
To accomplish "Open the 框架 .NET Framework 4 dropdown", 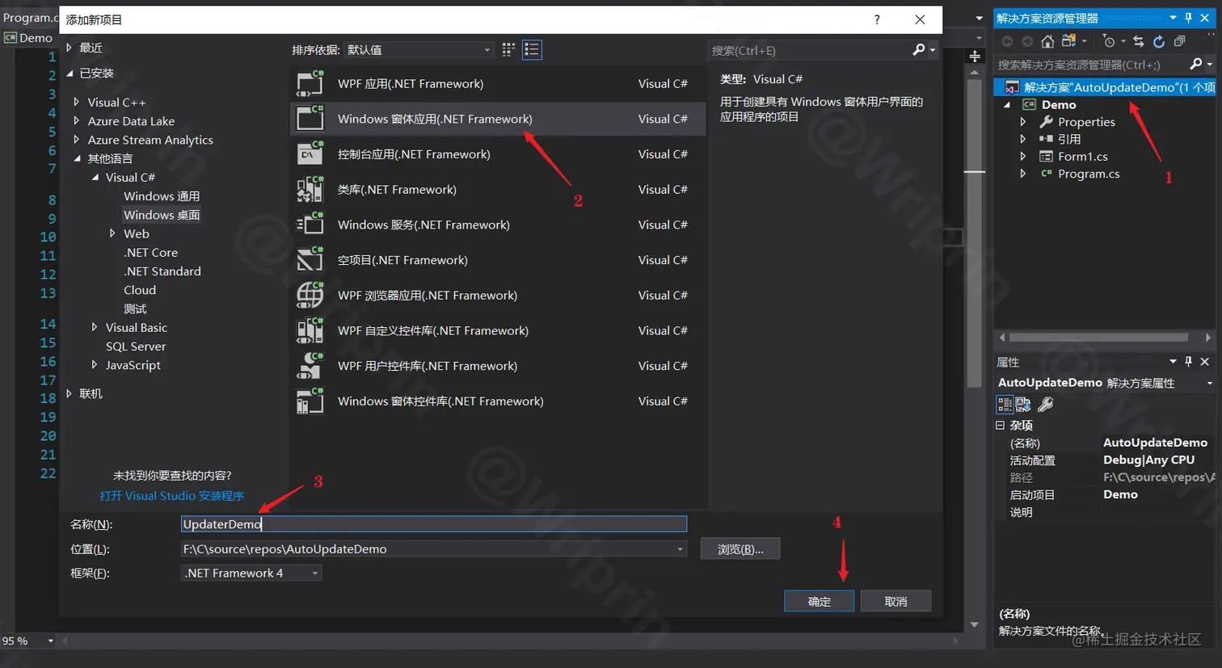I will click(x=251, y=573).
